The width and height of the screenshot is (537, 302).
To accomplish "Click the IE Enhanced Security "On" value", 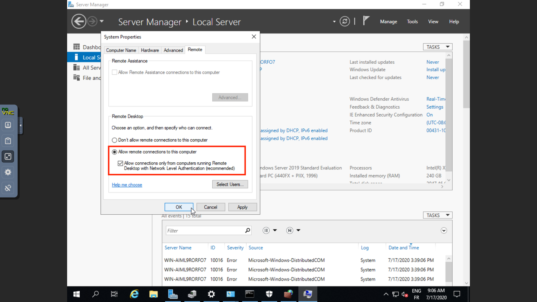I will [430, 115].
